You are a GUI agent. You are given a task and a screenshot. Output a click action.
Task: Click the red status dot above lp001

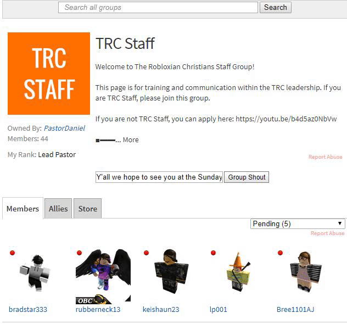213,253
